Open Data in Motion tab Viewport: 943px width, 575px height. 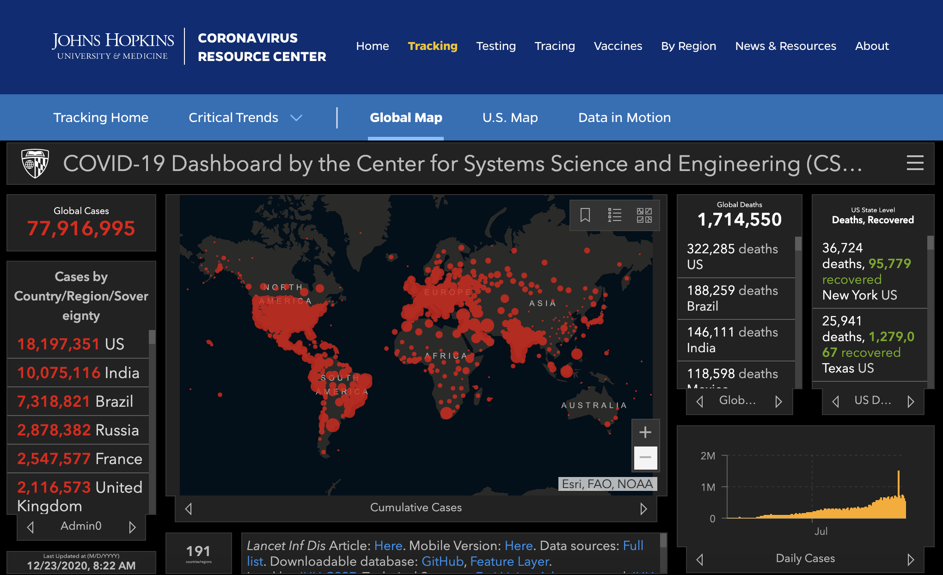624,117
